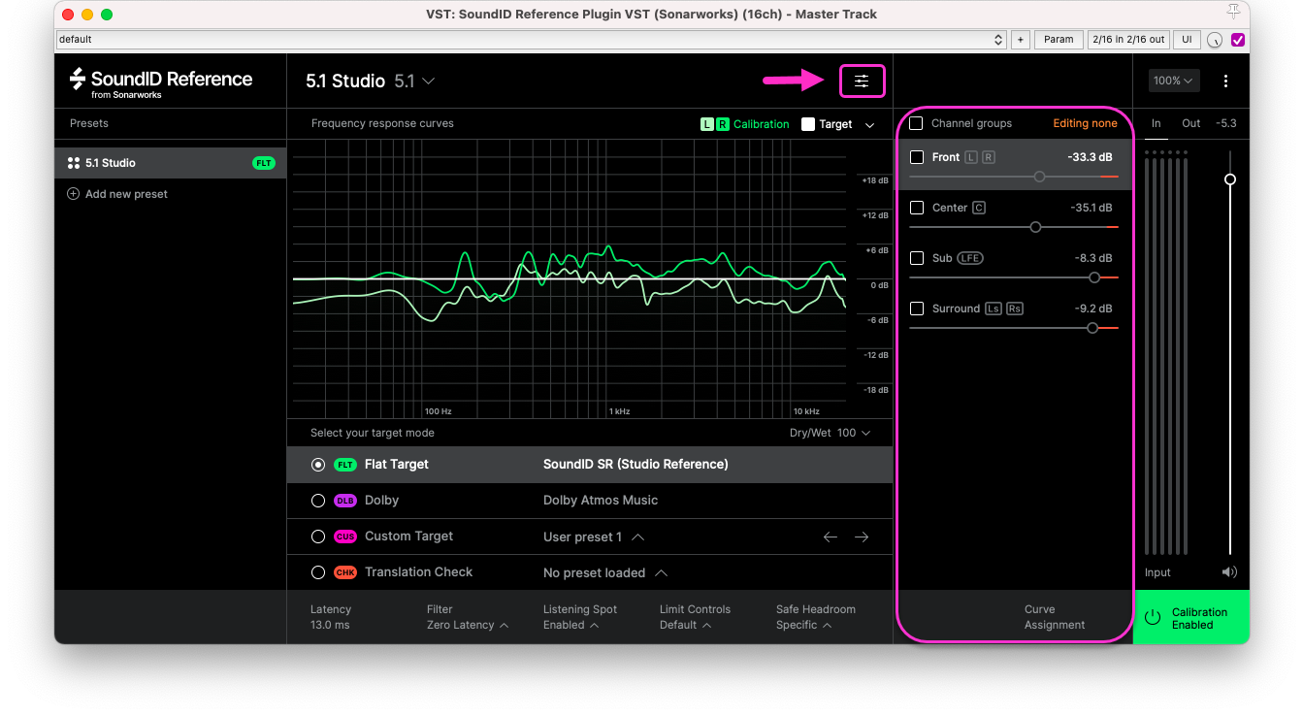Select the Translation Check radio button
Viewport: 1303px width, 716px height.
(x=318, y=572)
